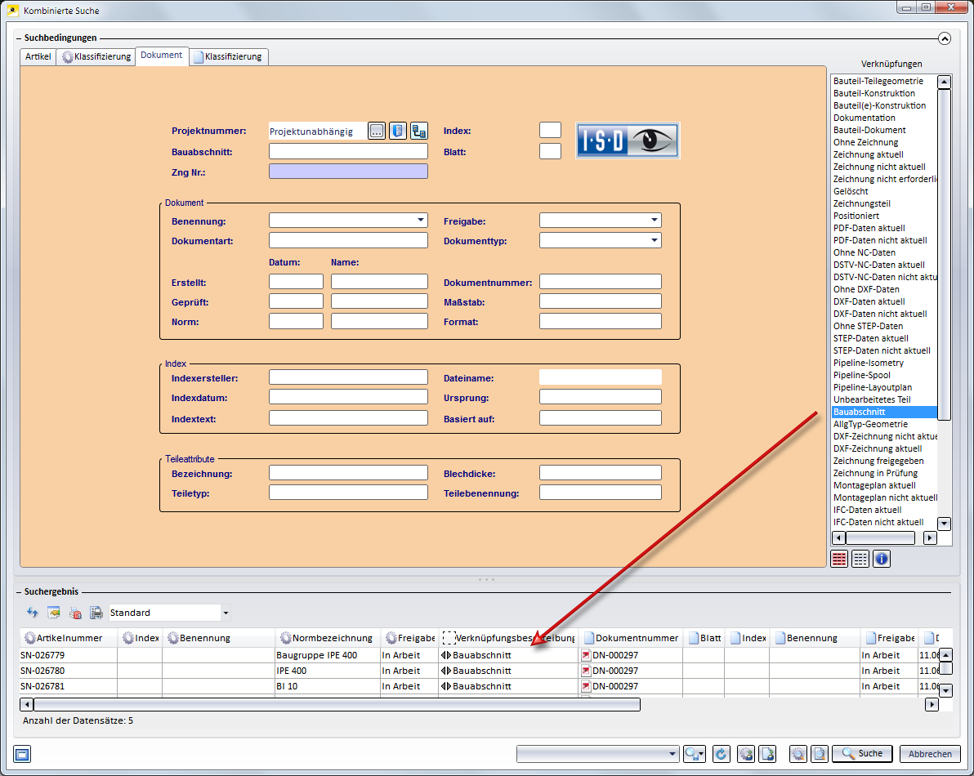
Task: Open the blue info icon under Verknüpfungen
Action: 882,559
